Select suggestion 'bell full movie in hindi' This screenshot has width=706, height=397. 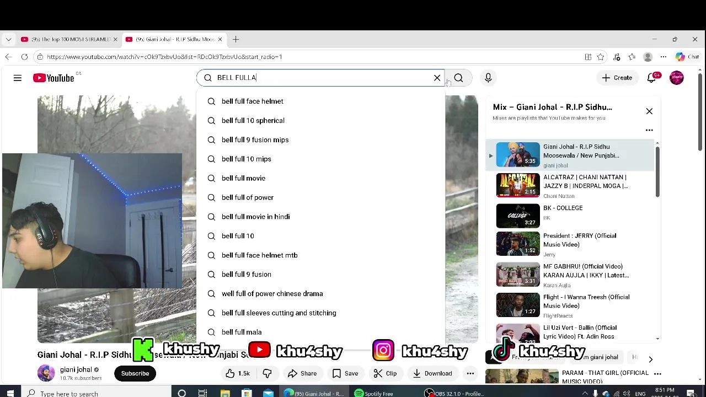(320, 217)
